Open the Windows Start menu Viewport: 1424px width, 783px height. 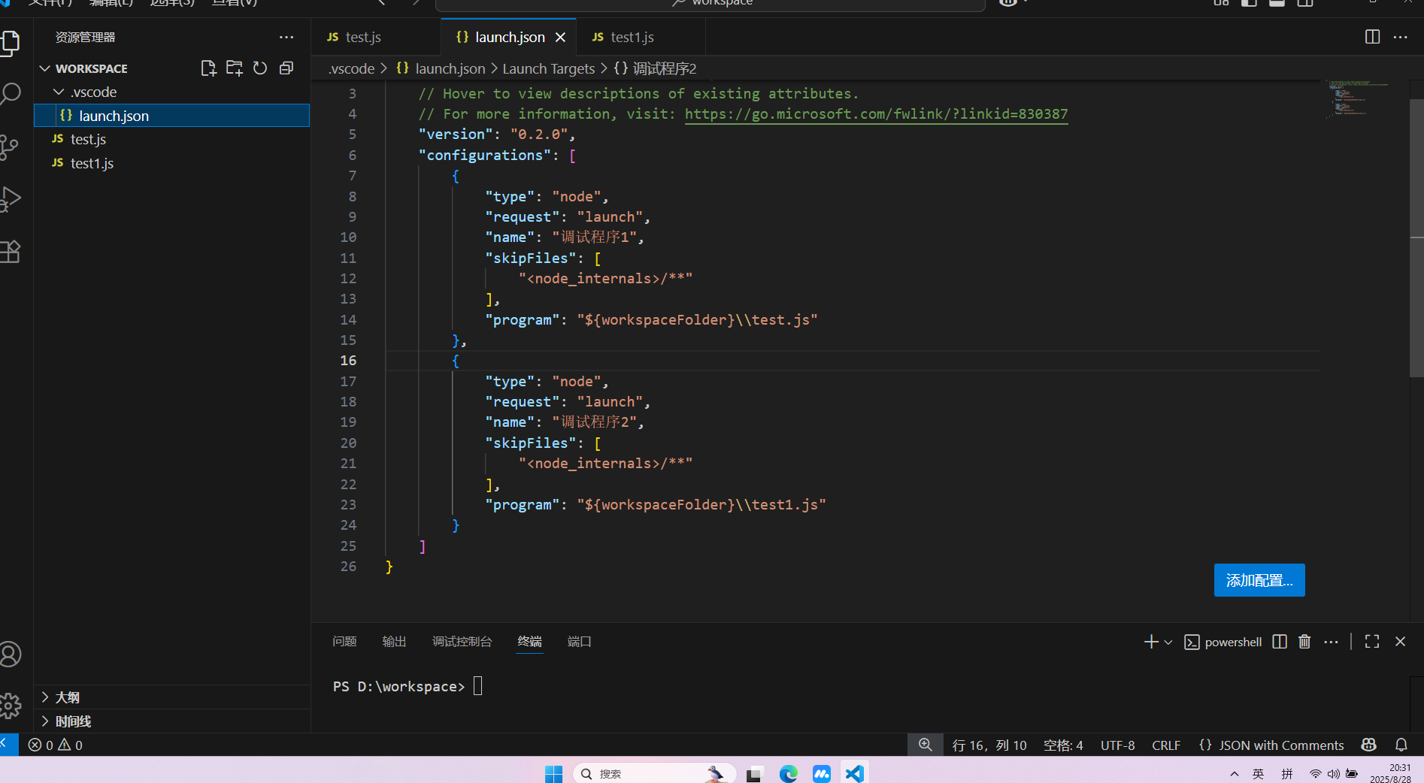coord(553,773)
